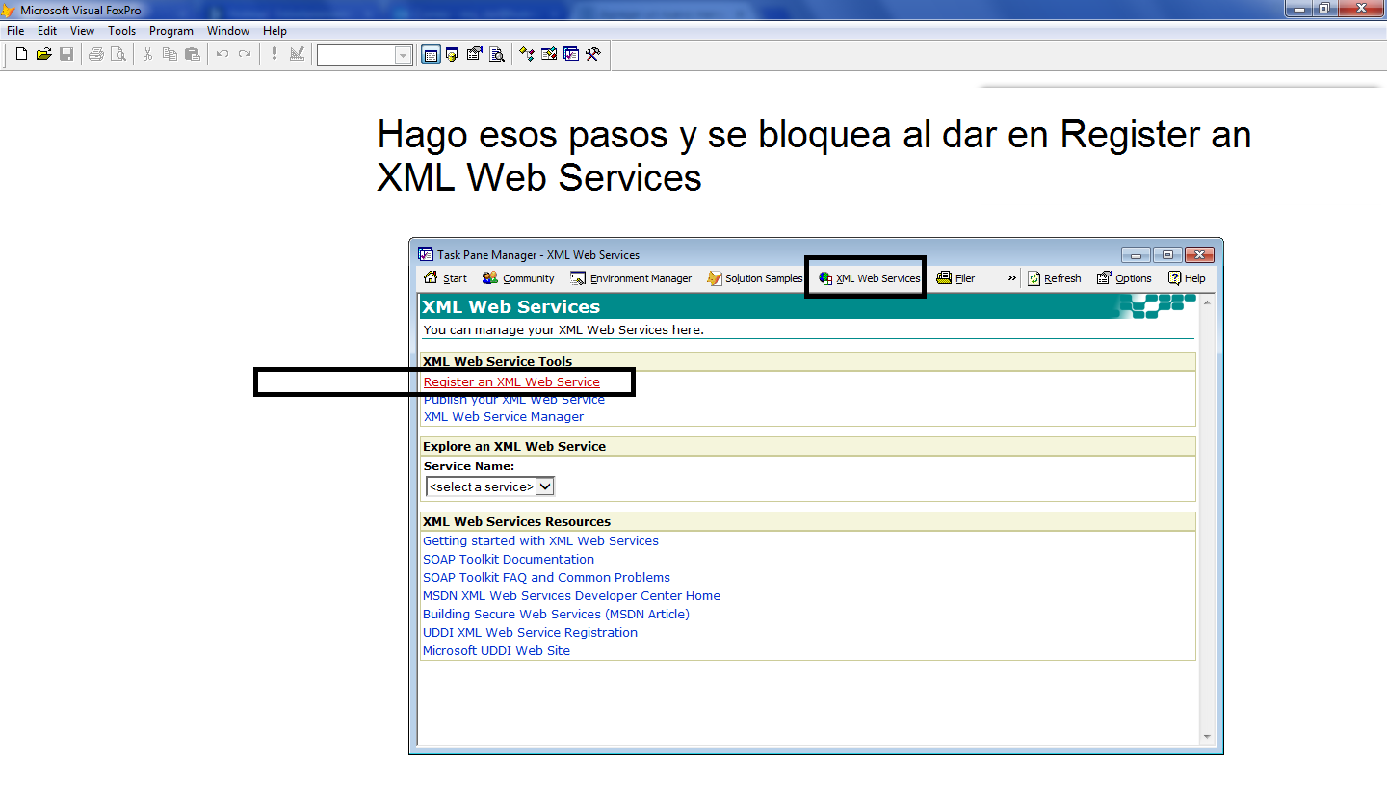The height and width of the screenshot is (788, 1387).
Task: Click the Cut scissors icon
Action: pos(147,55)
